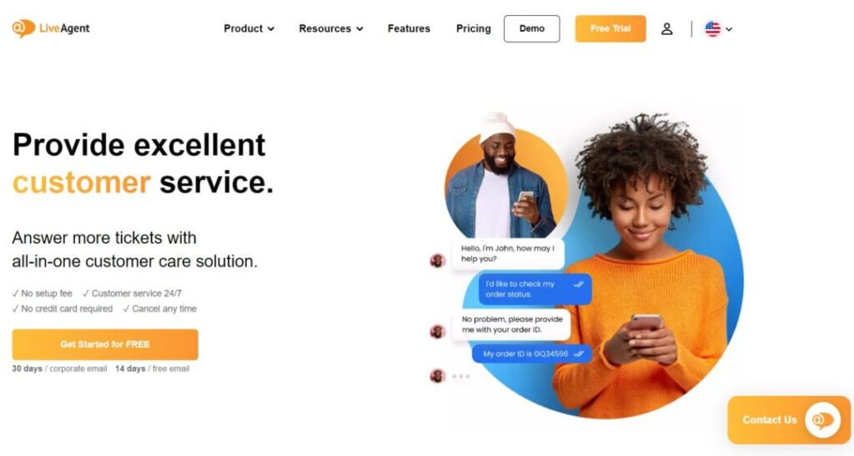Go to the Features page

coord(409,28)
